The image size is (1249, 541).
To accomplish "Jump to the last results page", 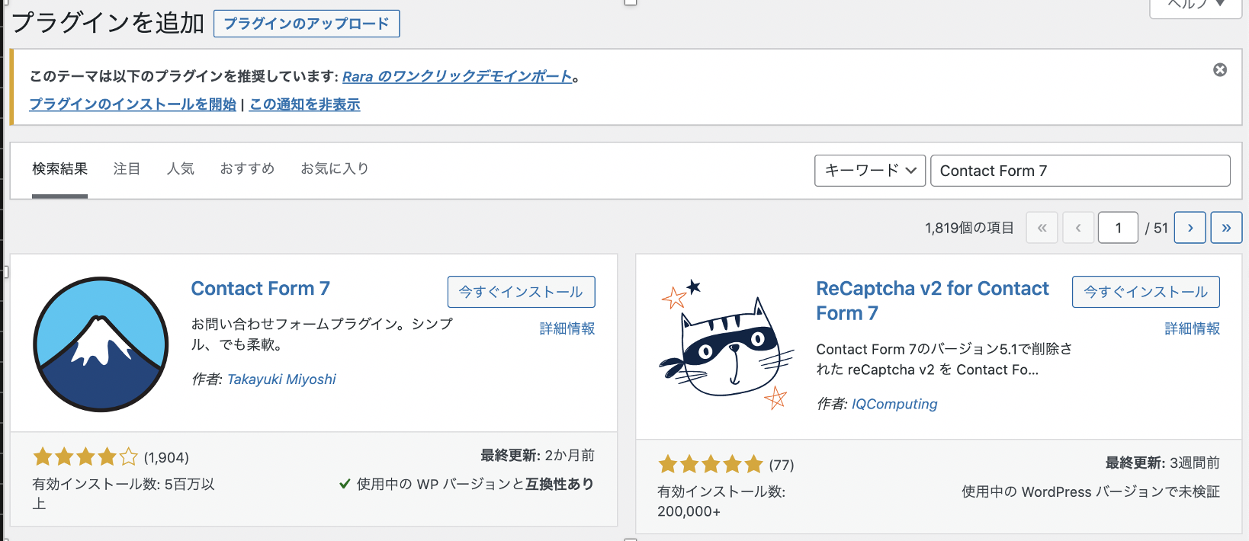I will (x=1226, y=228).
